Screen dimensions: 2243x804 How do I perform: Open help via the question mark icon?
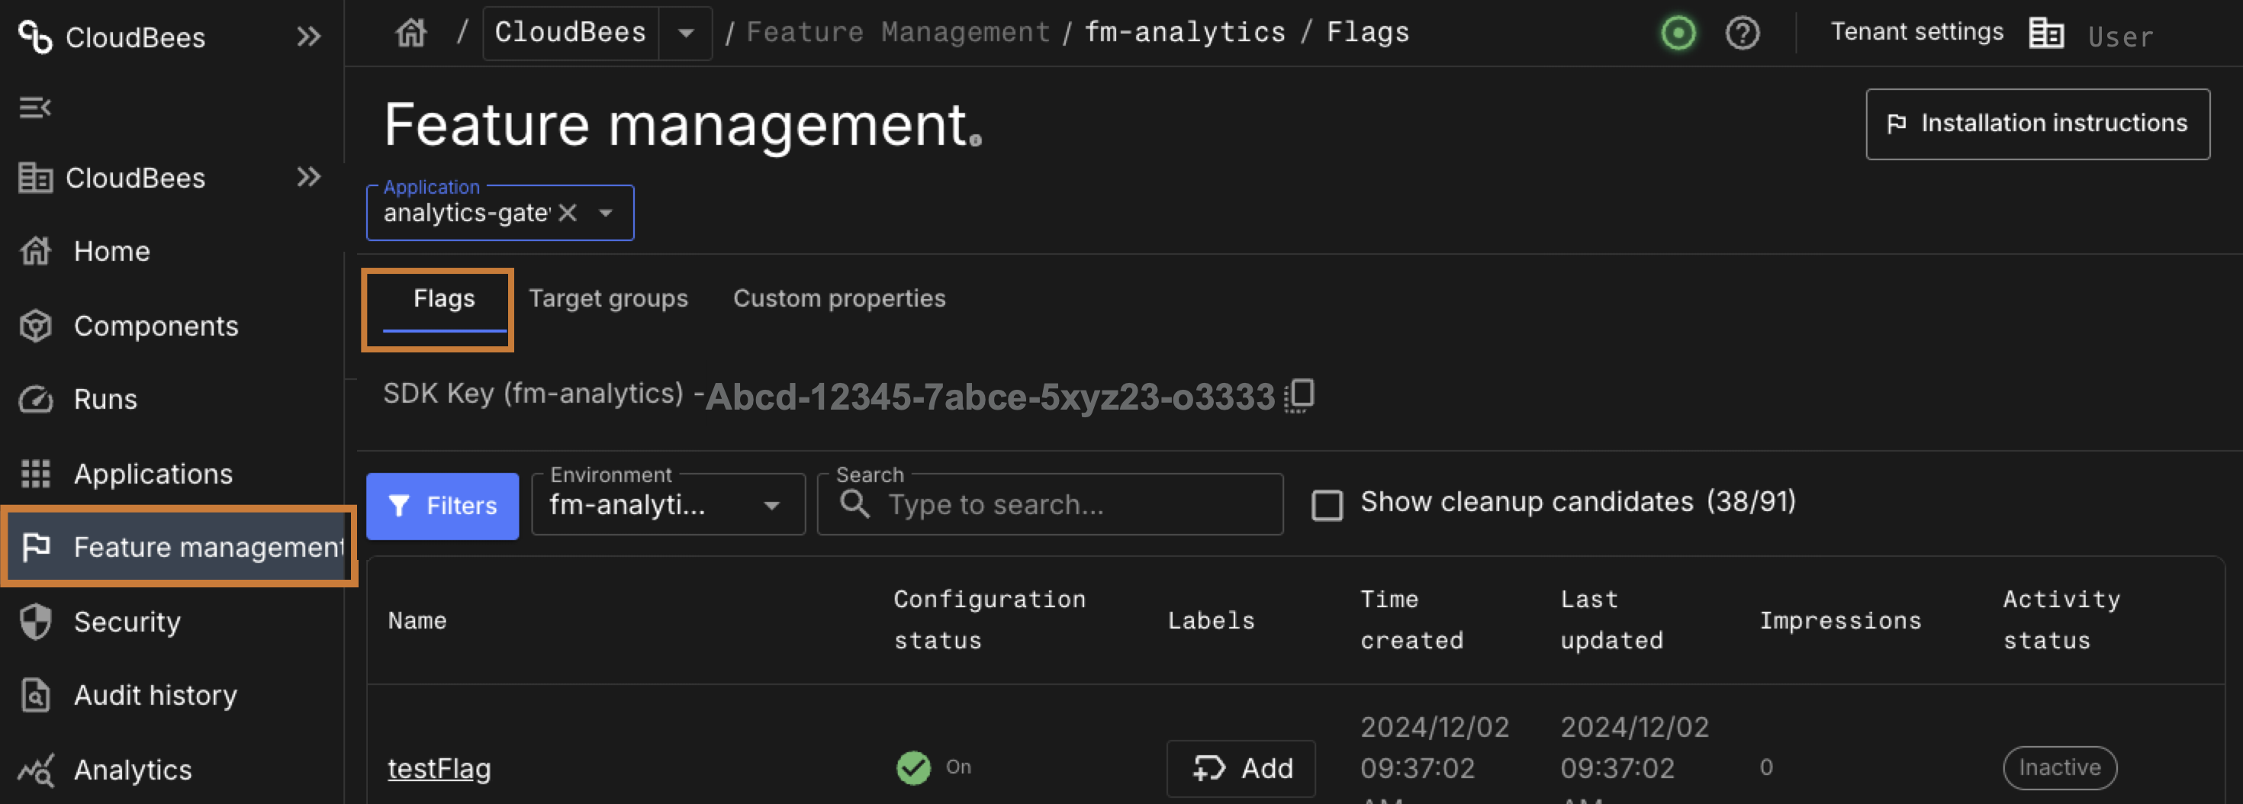[x=1743, y=34]
